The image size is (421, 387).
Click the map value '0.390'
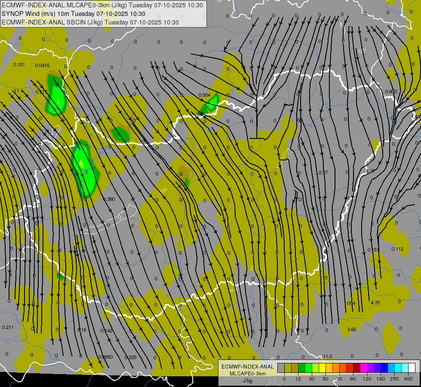(x=109, y=199)
